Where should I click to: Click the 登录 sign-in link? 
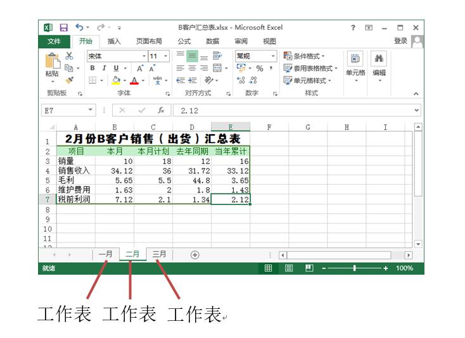tap(400, 41)
